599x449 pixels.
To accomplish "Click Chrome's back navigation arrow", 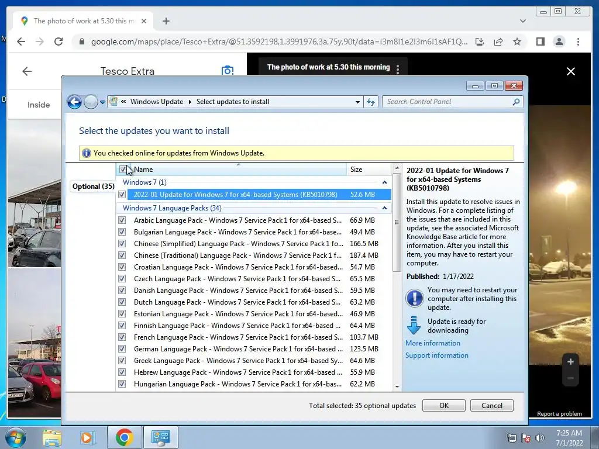I will (x=21, y=42).
